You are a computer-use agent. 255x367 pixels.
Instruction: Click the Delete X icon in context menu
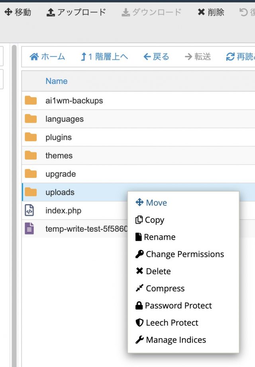pyautogui.click(x=139, y=271)
